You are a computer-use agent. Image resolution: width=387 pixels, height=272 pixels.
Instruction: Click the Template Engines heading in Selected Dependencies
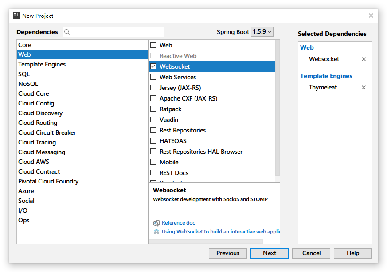[326, 76]
